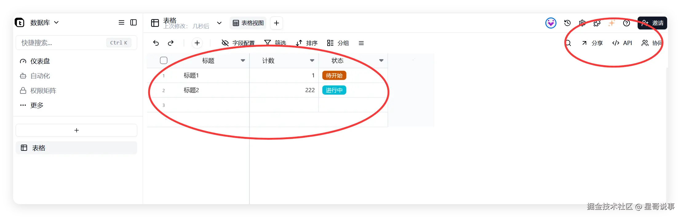Click the AI sparkle icon

coord(612,23)
